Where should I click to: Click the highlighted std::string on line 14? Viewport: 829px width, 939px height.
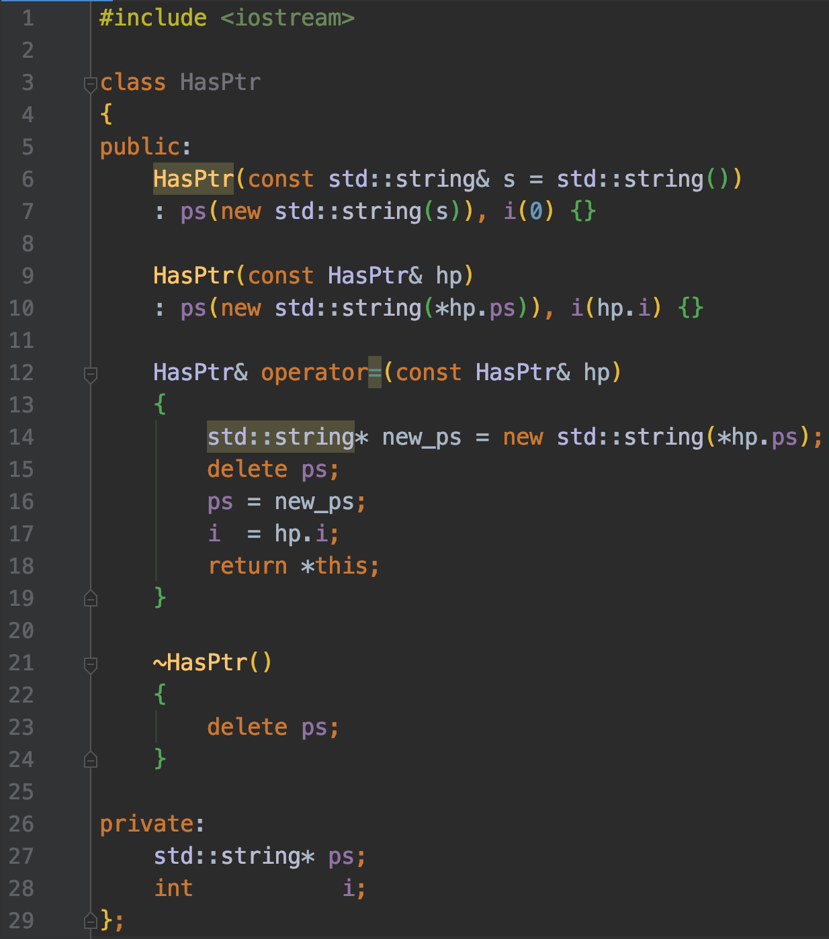[x=281, y=437]
